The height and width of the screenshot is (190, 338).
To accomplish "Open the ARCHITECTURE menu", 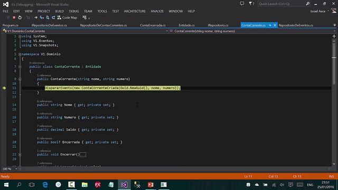I will [135, 11].
